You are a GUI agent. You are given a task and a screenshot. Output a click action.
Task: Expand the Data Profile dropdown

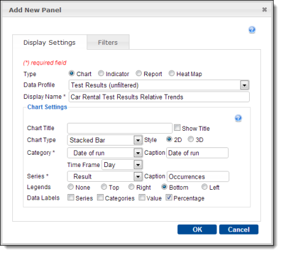244,85
